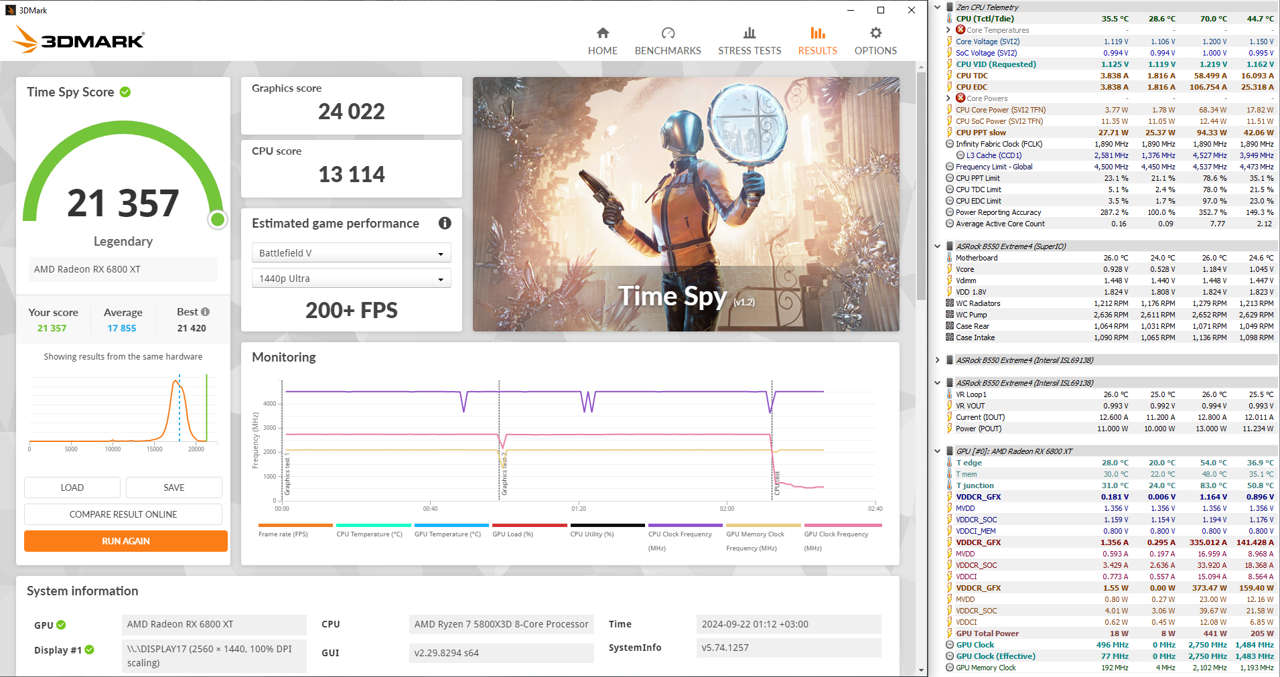Open the Estimated game performance info icon
Viewport: 1280px width, 677px height.
[445, 223]
